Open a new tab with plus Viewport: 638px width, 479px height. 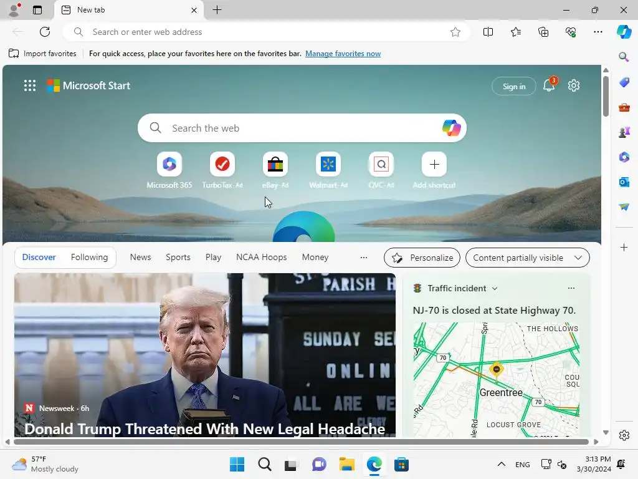pos(217,10)
